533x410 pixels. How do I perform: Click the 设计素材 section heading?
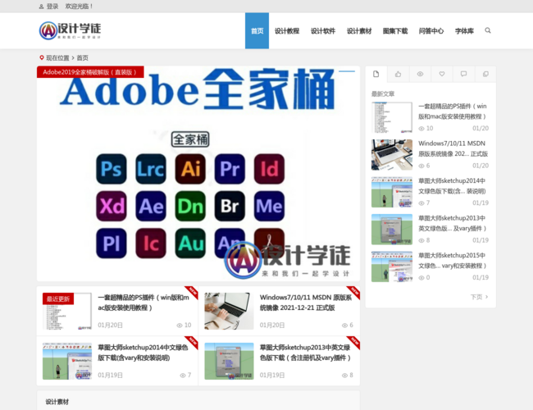[x=57, y=402]
